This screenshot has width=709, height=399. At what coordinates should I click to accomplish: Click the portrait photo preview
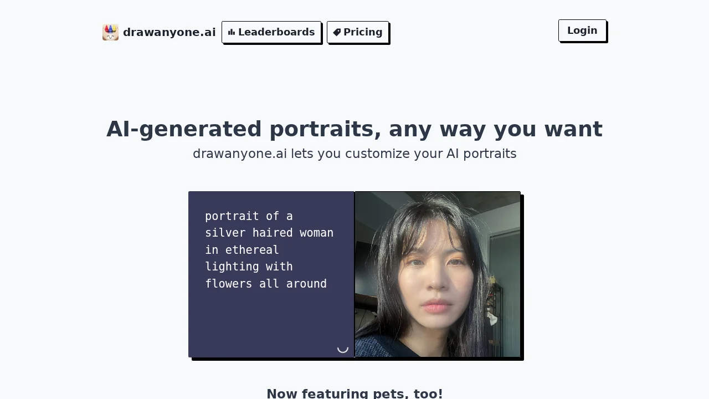[438, 274]
